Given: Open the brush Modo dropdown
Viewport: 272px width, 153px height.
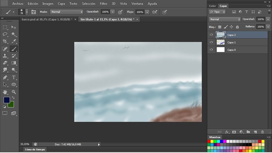Looking at the screenshot, I should [x=67, y=12].
